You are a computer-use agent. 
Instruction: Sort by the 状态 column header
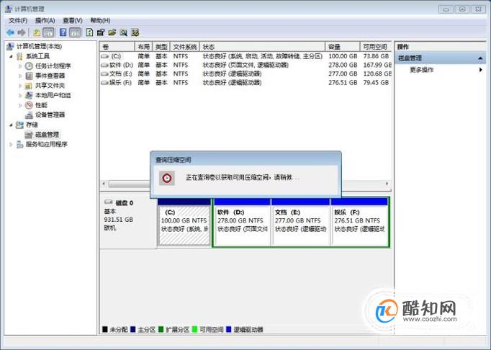(262, 47)
